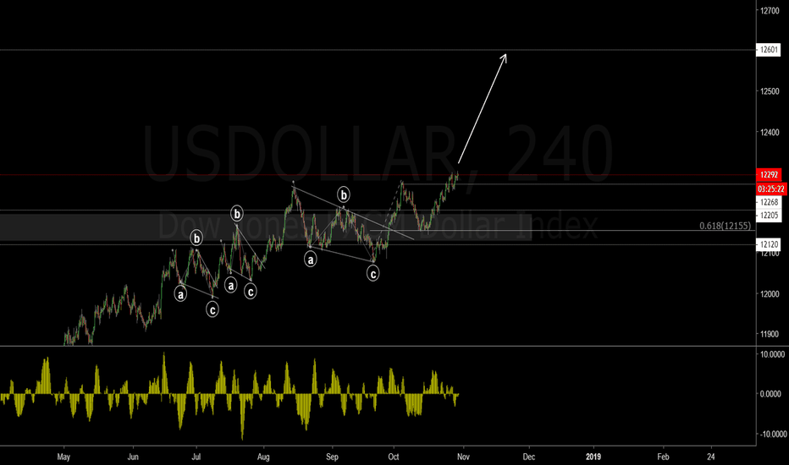
Task: Click the 12000 price axis tick
Action: click(x=770, y=294)
